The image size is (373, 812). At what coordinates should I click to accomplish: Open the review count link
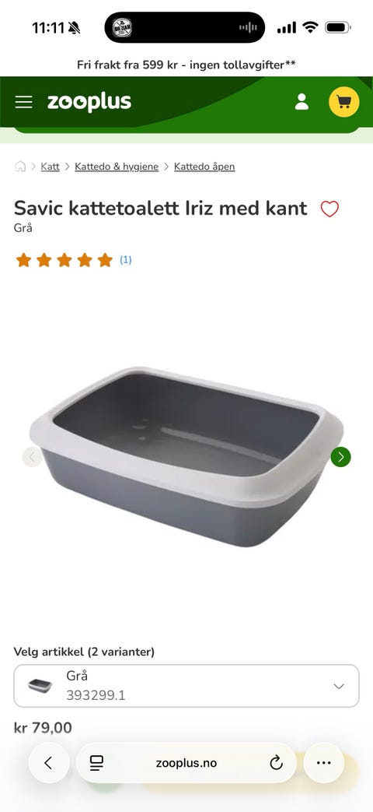tap(126, 260)
